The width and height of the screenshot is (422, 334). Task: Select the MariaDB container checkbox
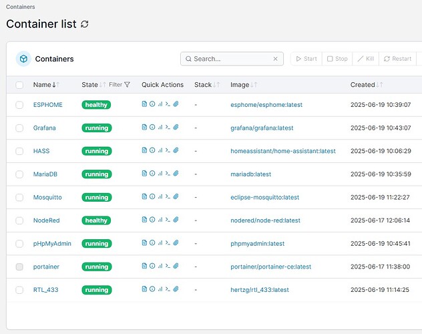tap(19, 174)
